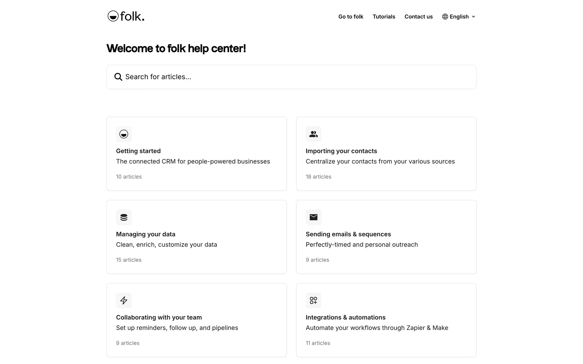This screenshot has width=583, height=364.
Task: Click the people icon for Importing contacts
Action: point(313,134)
